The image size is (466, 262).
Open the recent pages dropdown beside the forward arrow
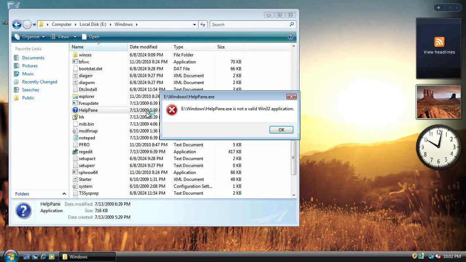(x=35, y=25)
